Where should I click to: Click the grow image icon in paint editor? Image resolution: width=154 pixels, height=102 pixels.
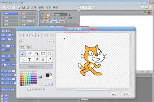pyautogui.click(x=21, y=35)
